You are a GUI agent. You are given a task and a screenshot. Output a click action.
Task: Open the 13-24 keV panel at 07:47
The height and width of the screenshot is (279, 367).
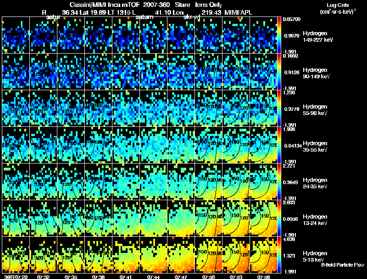coord(181,218)
